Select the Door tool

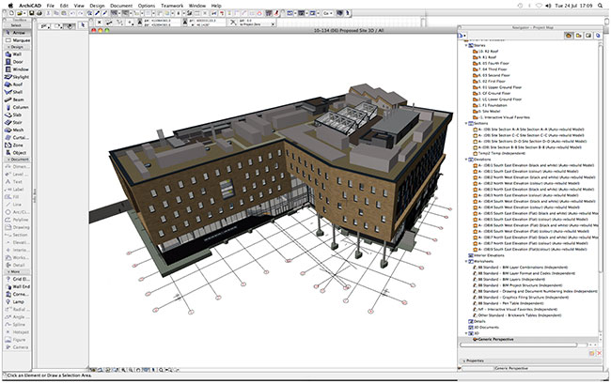pos(19,62)
